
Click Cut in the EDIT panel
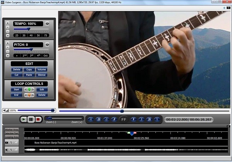[x=17, y=75]
